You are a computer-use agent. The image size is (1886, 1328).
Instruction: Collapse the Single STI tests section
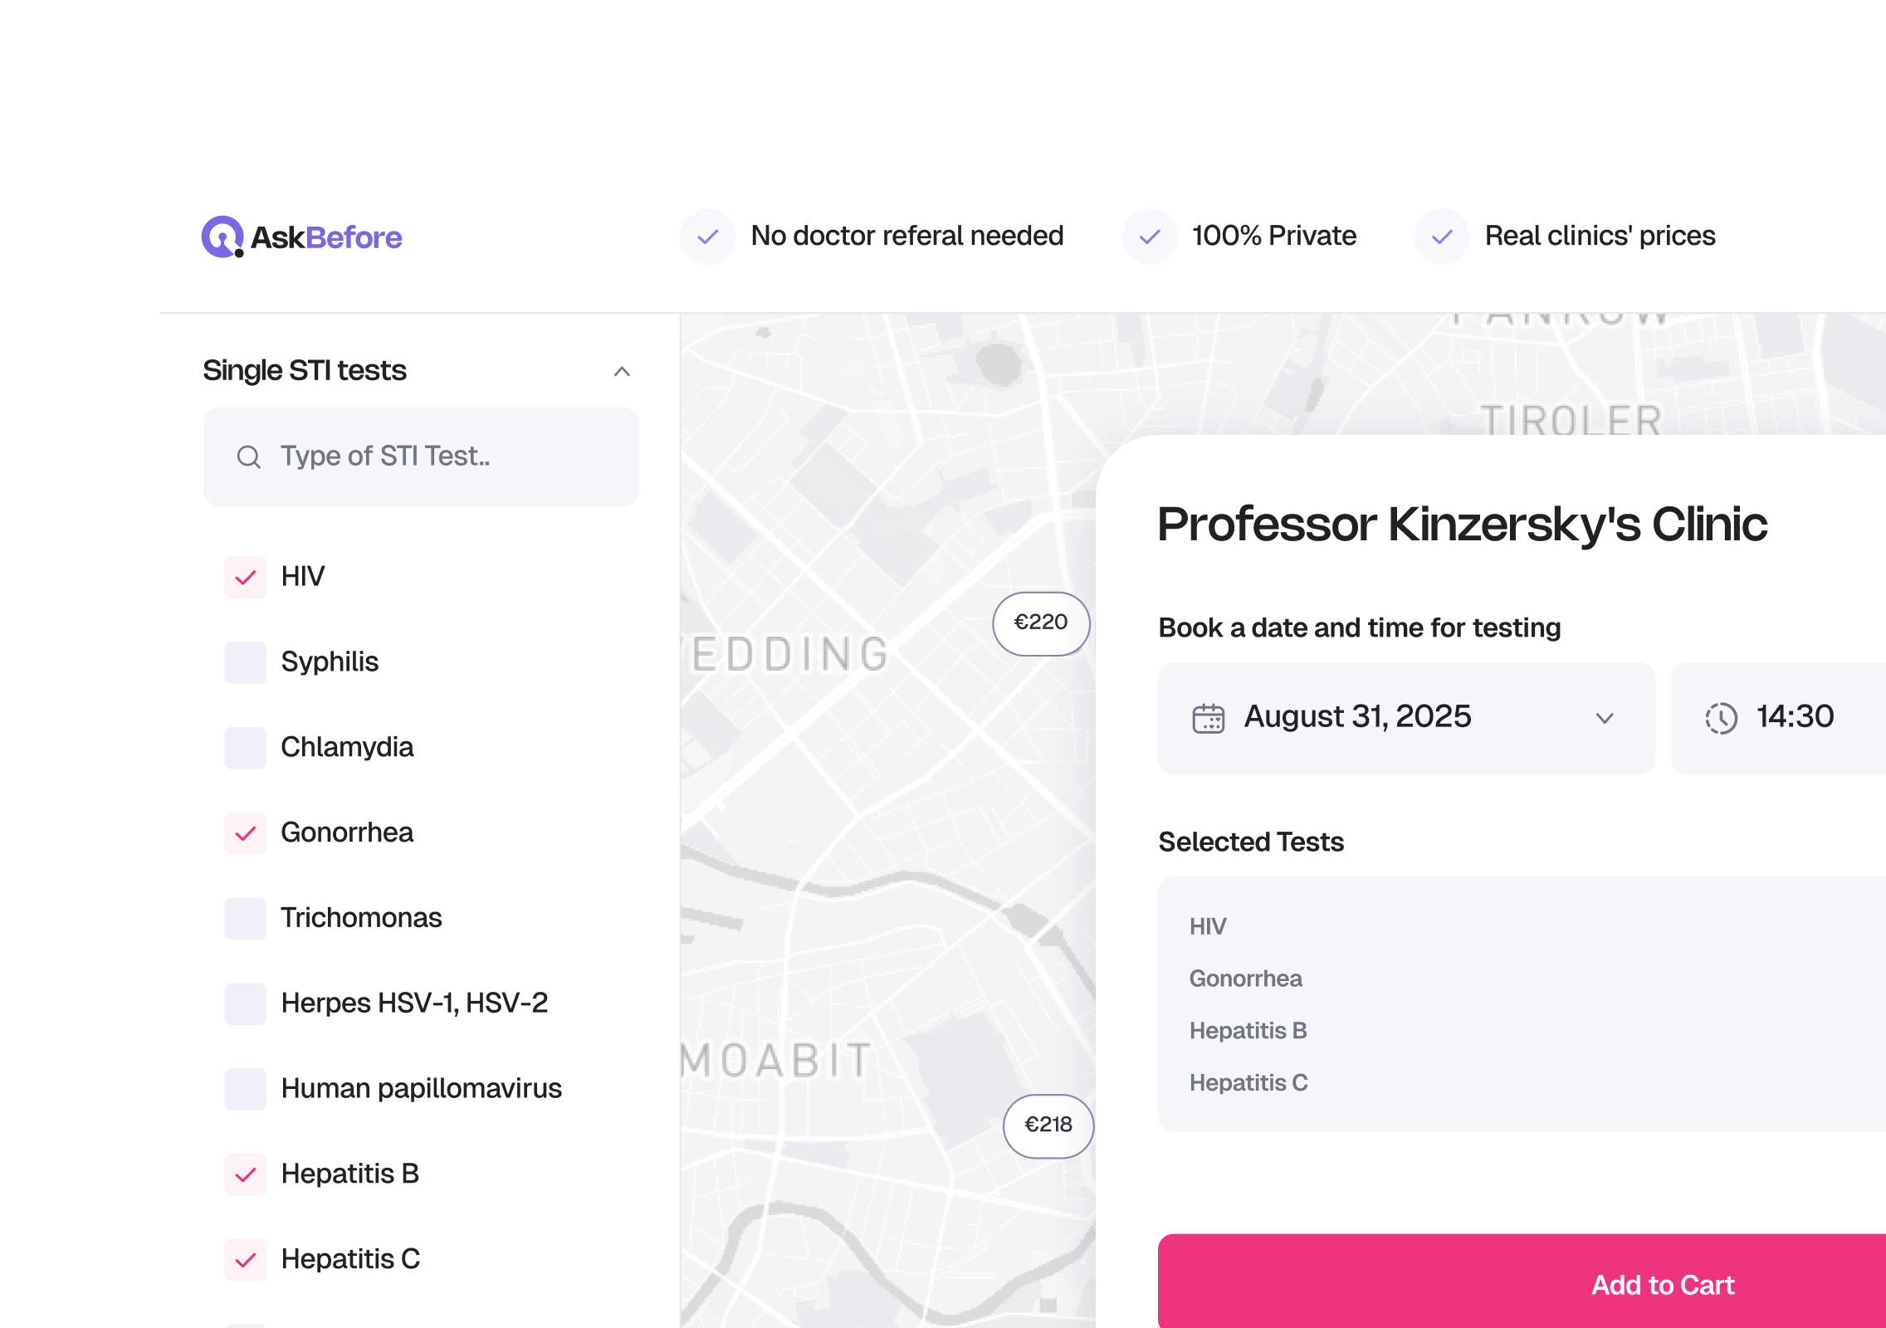click(622, 371)
